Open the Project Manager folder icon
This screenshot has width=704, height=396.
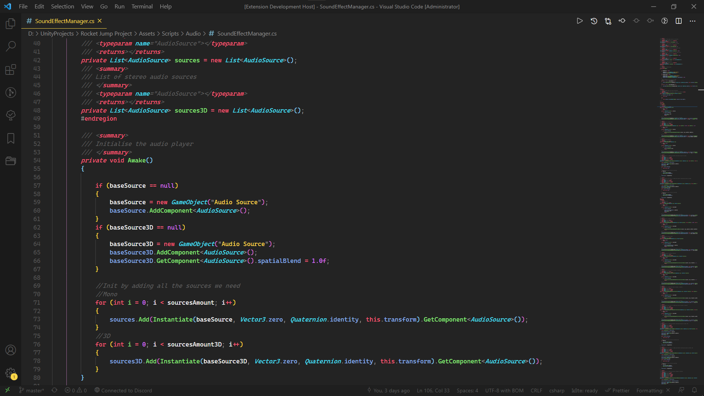tap(11, 161)
